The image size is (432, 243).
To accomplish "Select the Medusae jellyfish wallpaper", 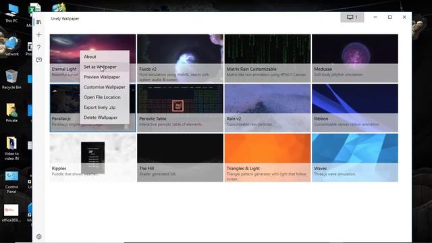I will pos(355,58).
